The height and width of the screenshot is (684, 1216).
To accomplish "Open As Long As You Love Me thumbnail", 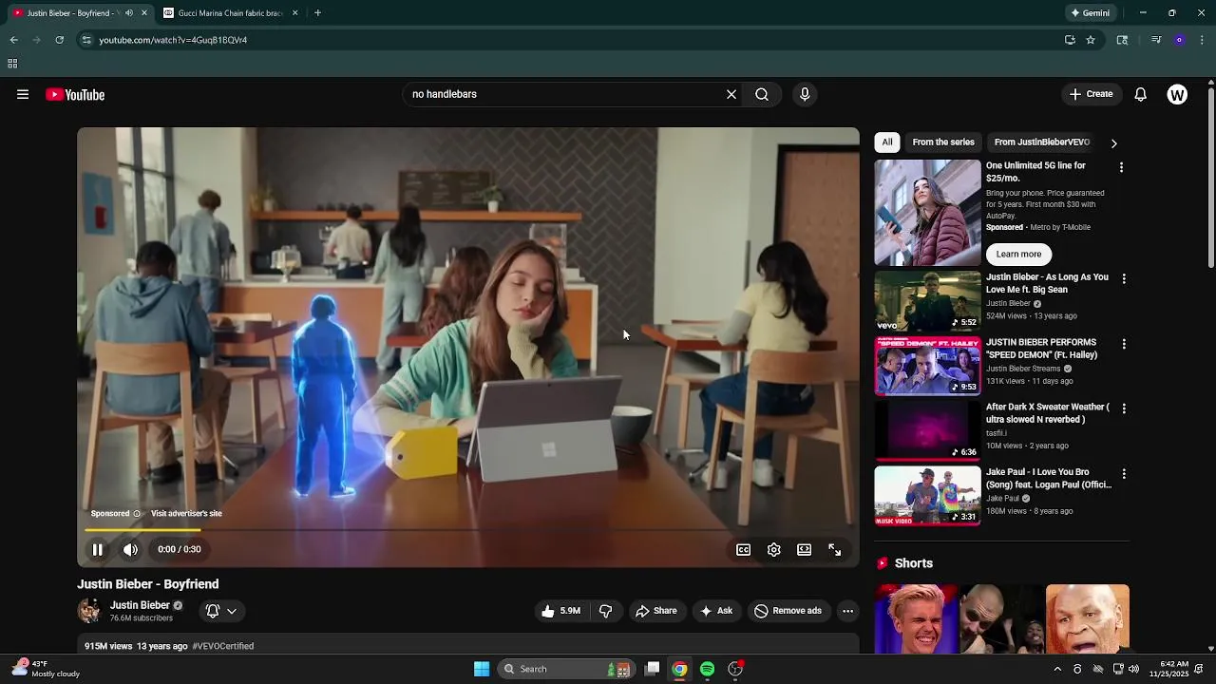I will (x=927, y=301).
